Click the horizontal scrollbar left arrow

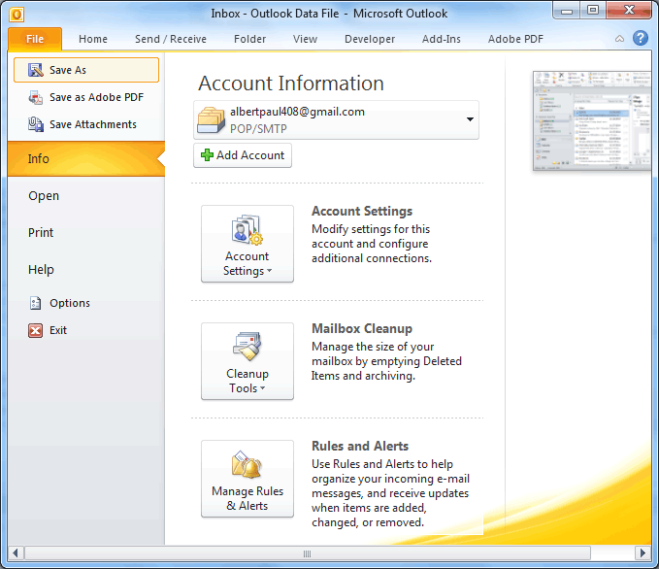(x=16, y=552)
